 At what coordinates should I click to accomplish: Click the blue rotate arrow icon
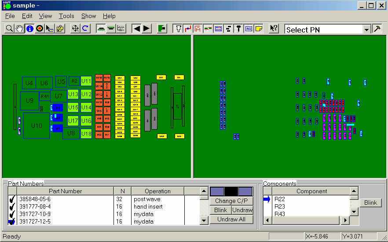coord(85,29)
